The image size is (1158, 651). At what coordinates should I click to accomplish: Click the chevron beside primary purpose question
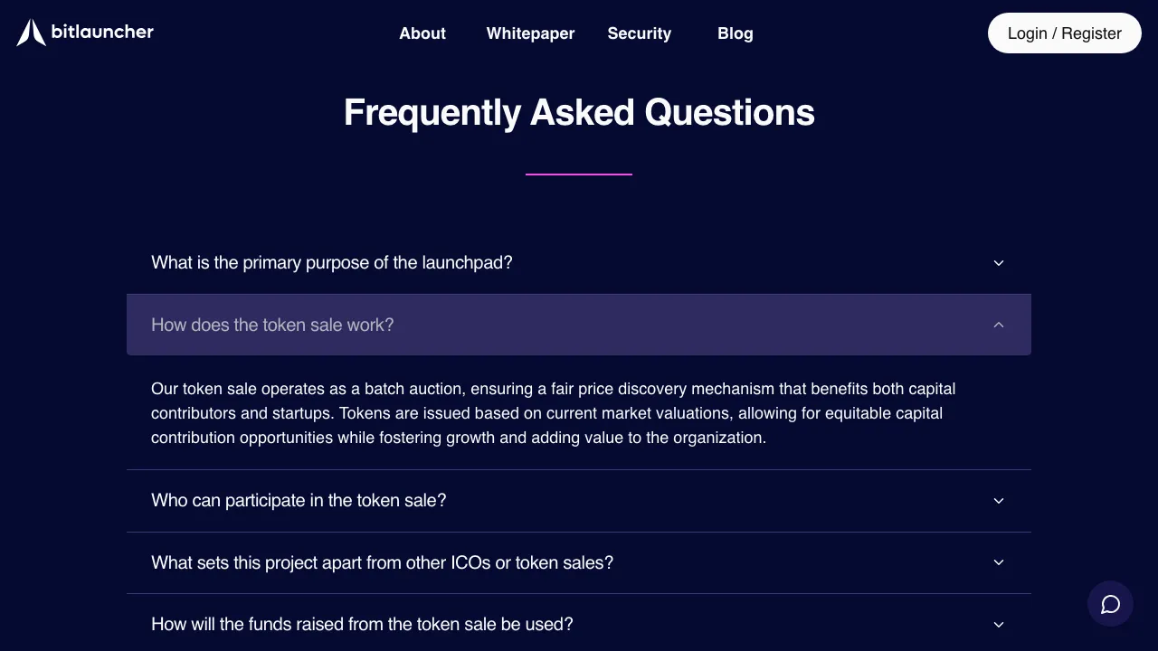click(x=999, y=263)
